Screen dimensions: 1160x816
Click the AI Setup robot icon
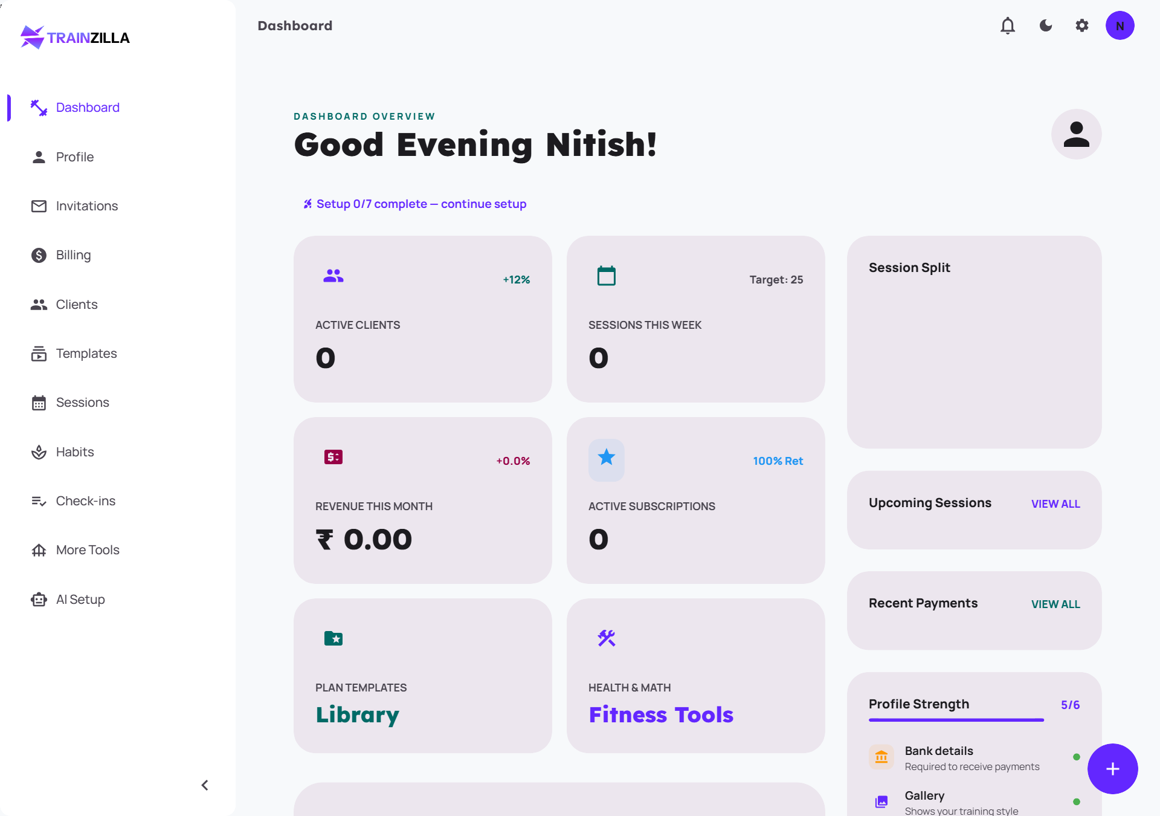tap(39, 600)
